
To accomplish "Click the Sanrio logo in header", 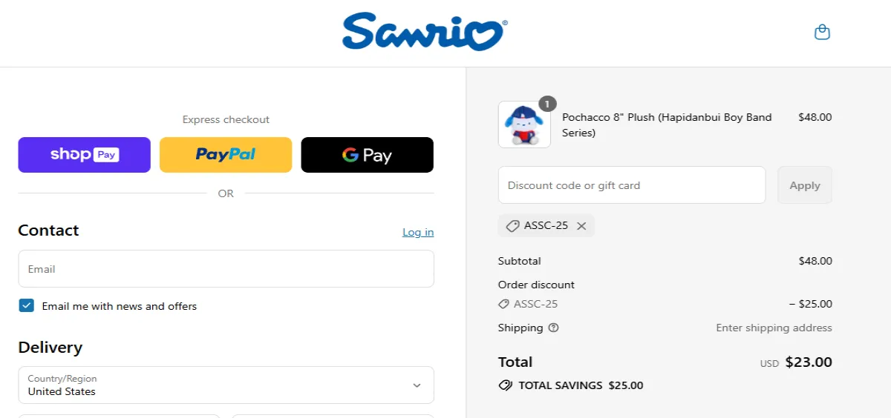I will [x=425, y=32].
